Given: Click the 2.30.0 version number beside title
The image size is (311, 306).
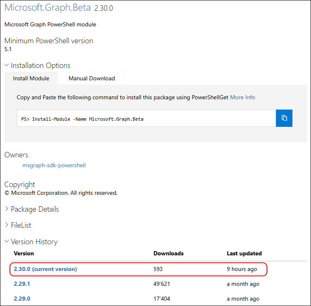Looking at the screenshot, I should click(x=103, y=8).
